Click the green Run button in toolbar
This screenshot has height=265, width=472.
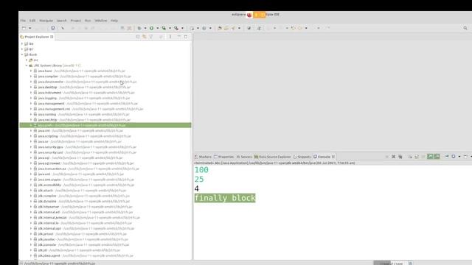[x=151, y=28]
